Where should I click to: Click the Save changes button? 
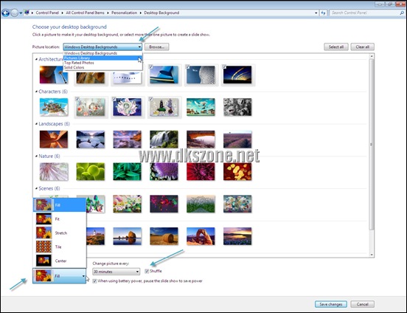(331, 304)
